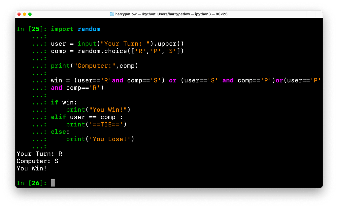Click the 'if win:' statement
Image resolution: width=338 pixels, height=208 pixels.
point(64,102)
